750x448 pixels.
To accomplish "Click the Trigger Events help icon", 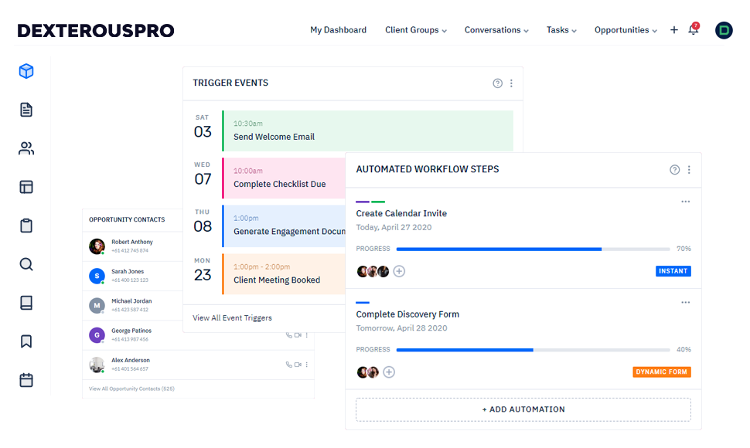I will (497, 83).
